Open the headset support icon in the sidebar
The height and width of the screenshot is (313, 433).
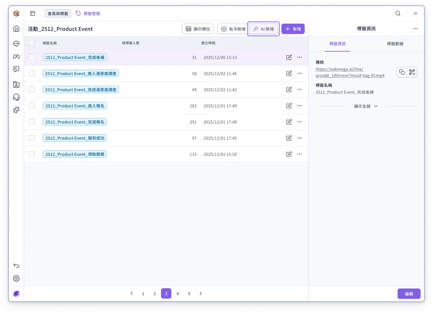(16, 97)
